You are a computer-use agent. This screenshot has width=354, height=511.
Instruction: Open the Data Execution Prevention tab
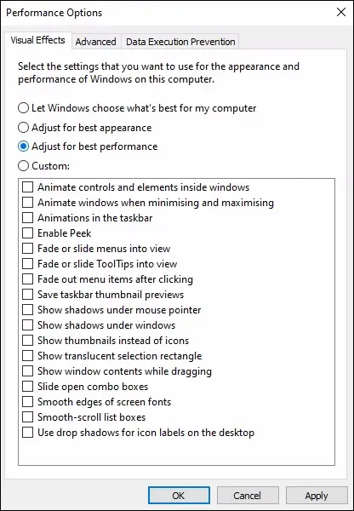tap(180, 42)
